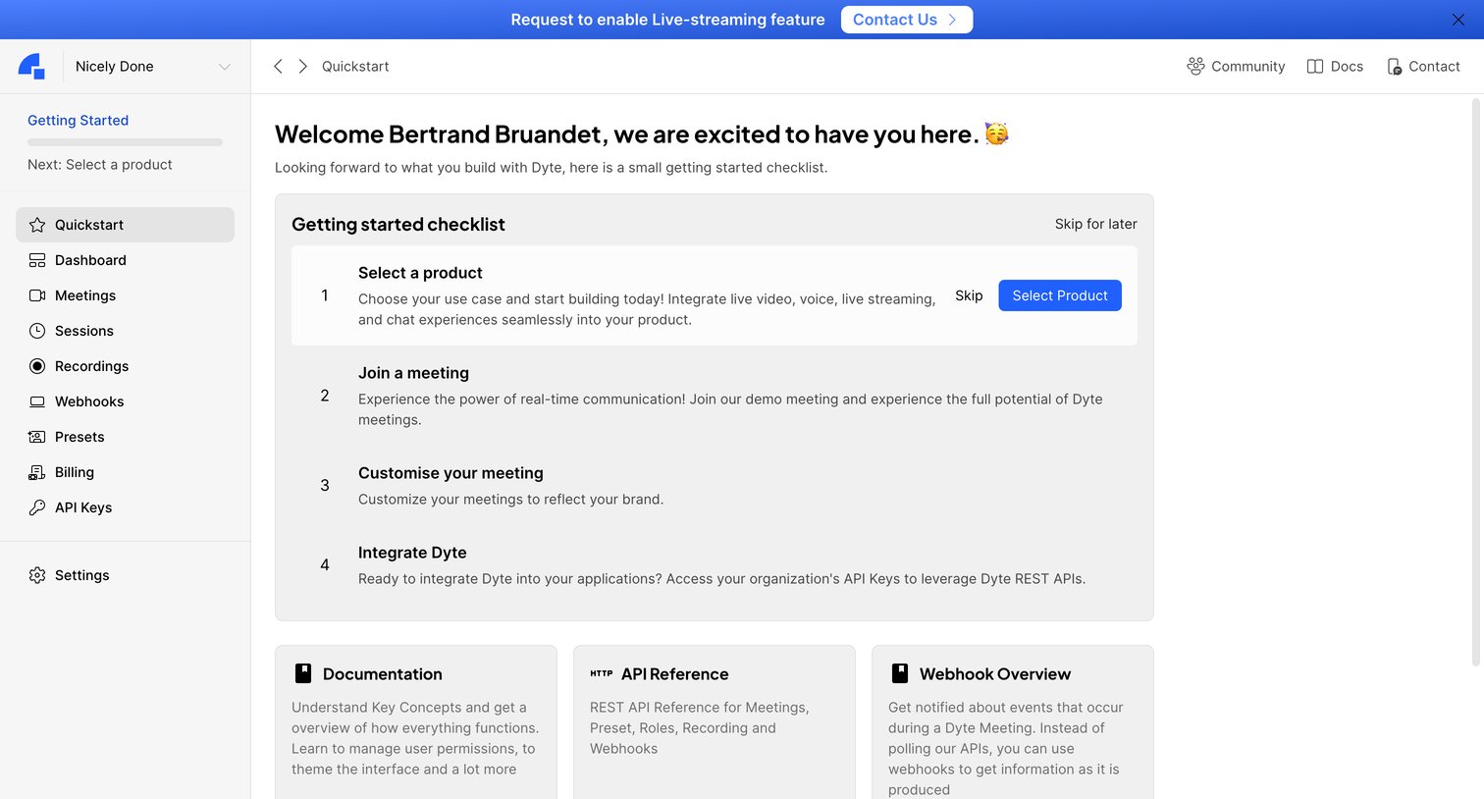The width and height of the screenshot is (1484, 799).
Task: Click the Quickstart star icon
Action: coord(37,225)
